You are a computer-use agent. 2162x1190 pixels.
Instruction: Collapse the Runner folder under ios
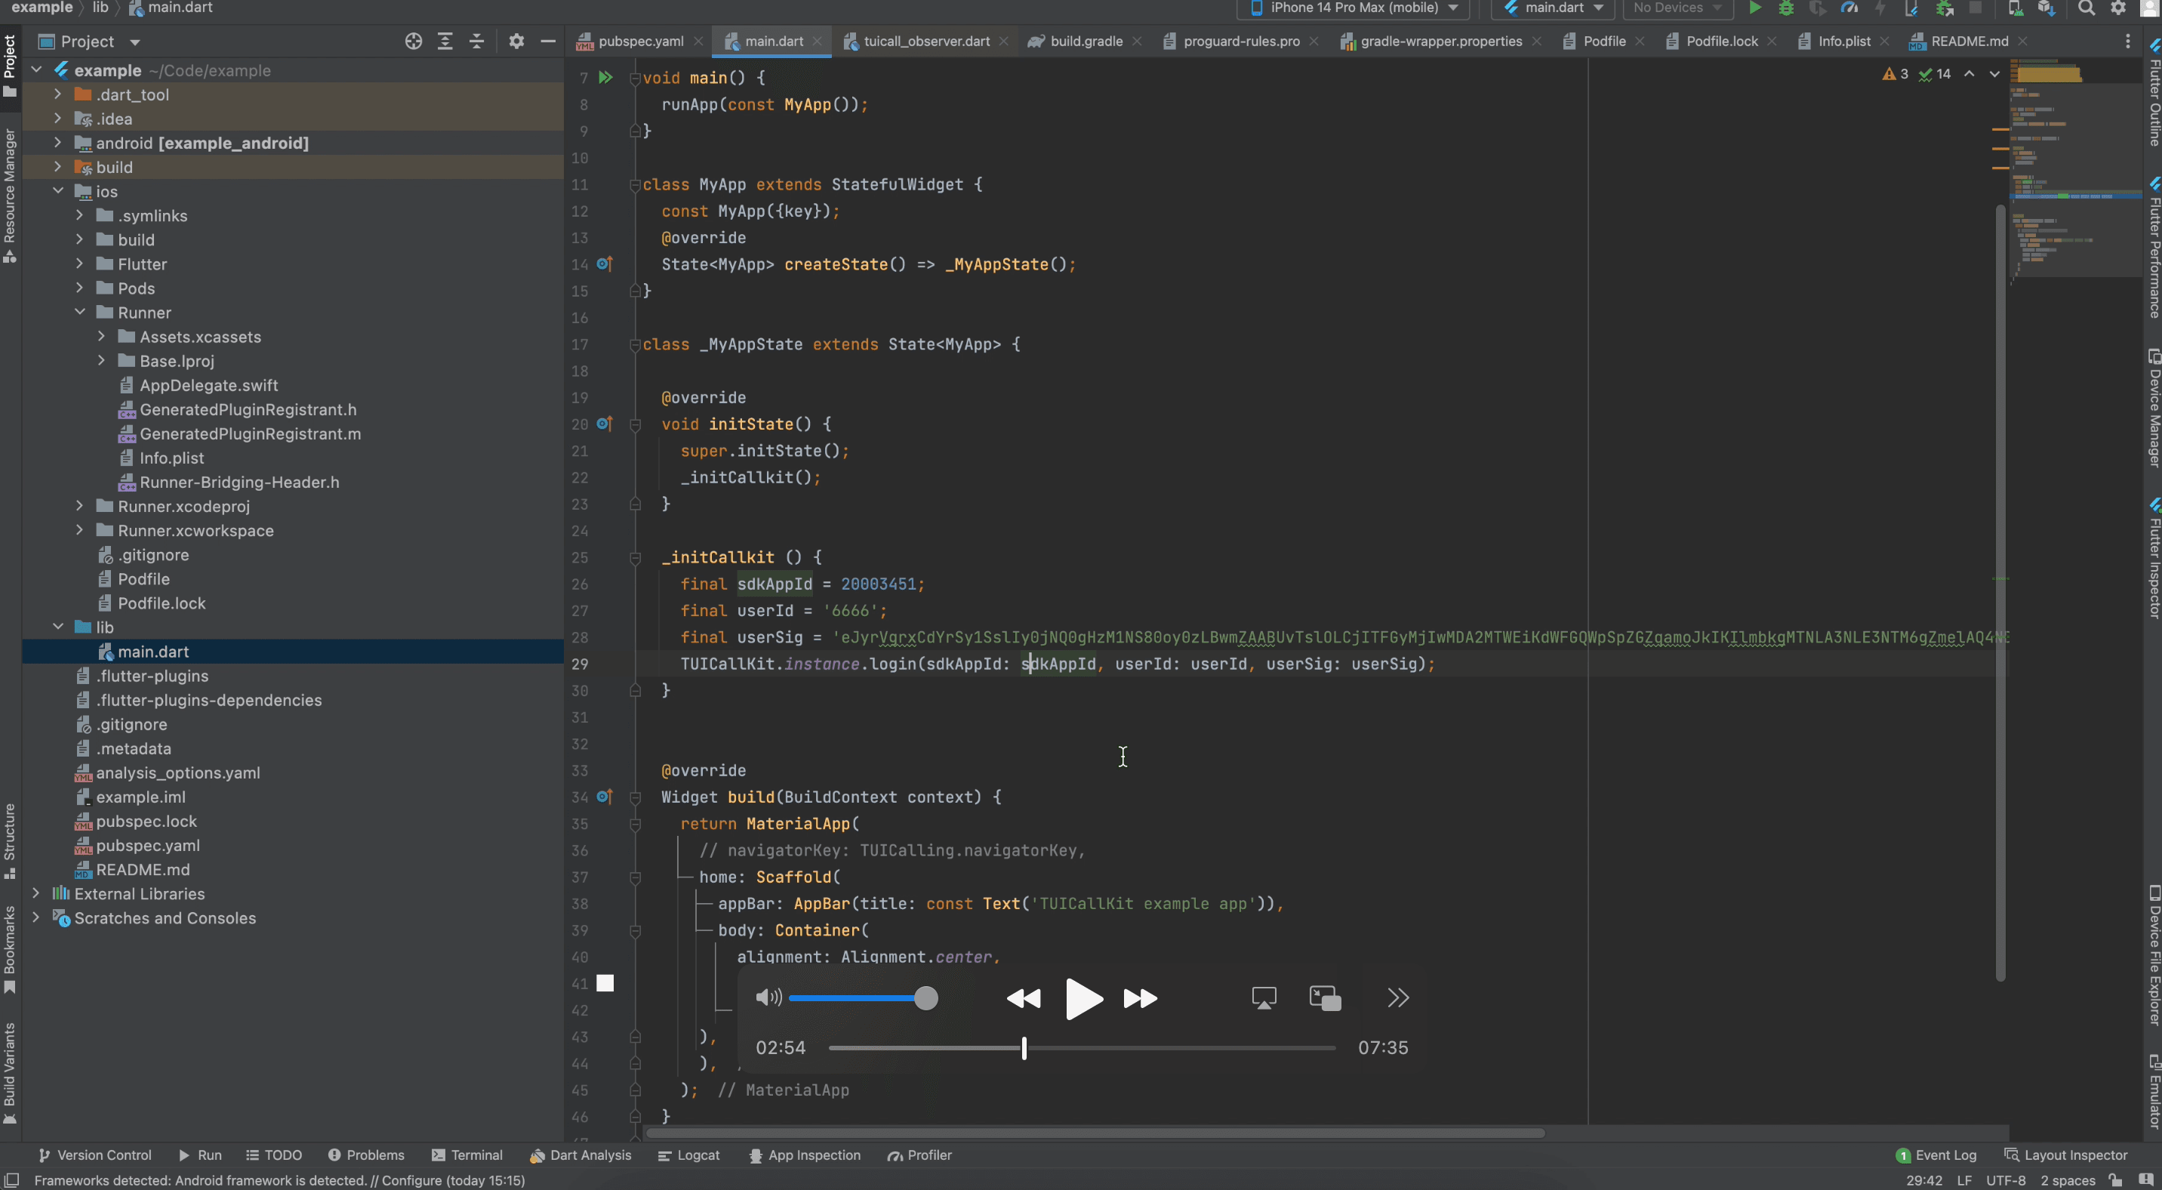pyautogui.click(x=80, y=312)
